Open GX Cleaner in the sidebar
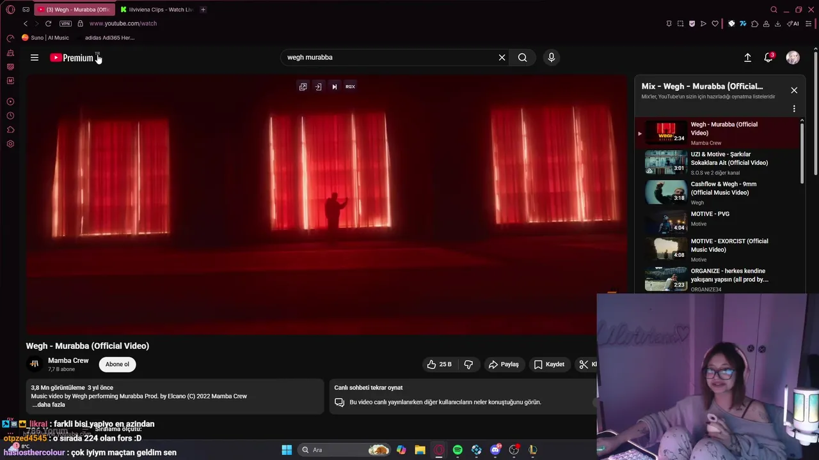This screenshot has height=460, width=819. [x=10, y=52]
